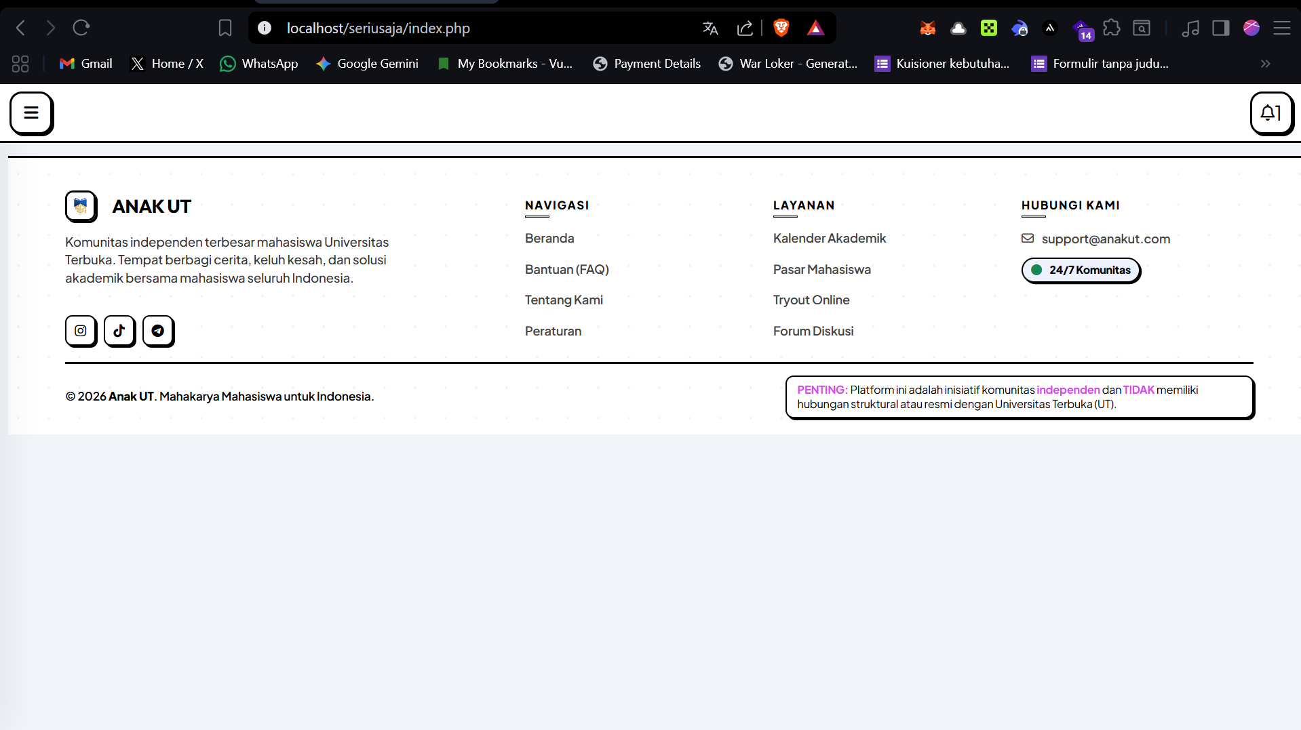Open Tentang Kami link
Image resolution: width=1301 pixels, height=730 pixels.
click(564, 300)
